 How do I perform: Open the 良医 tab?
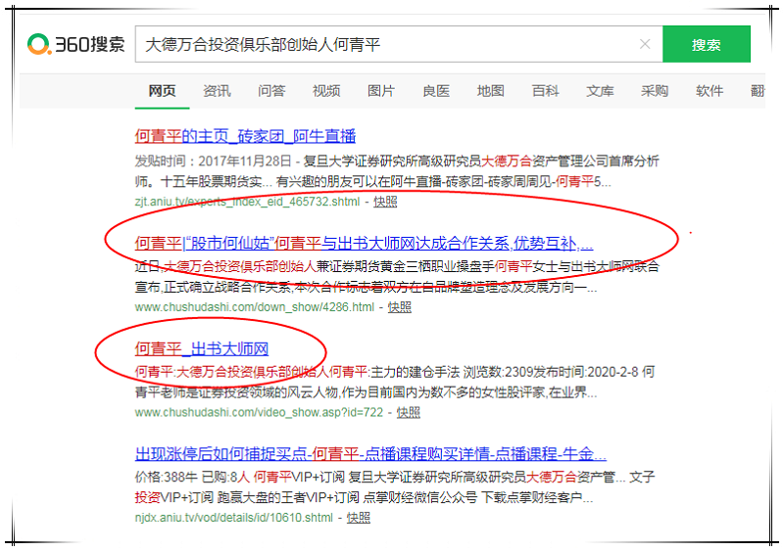click(x=436, y=91)
